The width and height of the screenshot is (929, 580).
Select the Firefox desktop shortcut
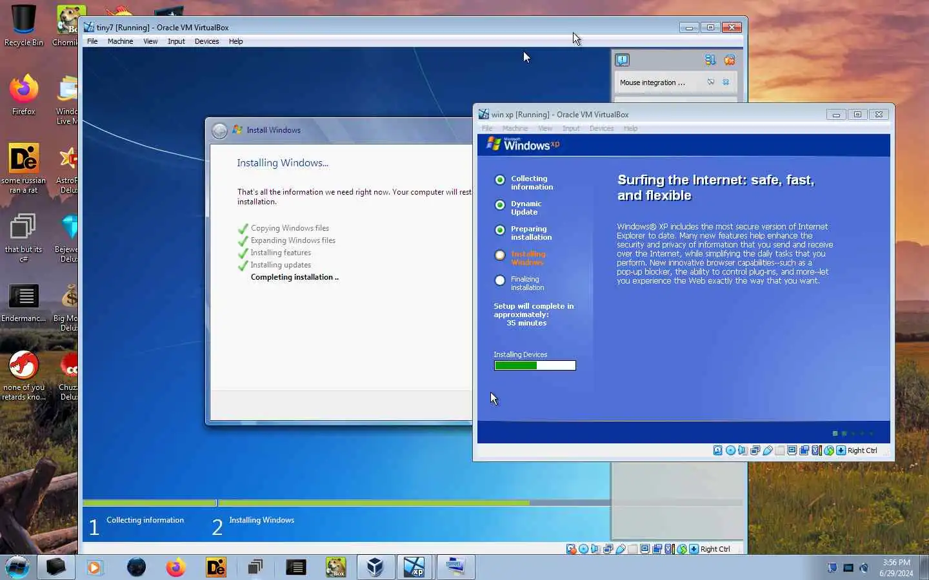tap(23, 95)
